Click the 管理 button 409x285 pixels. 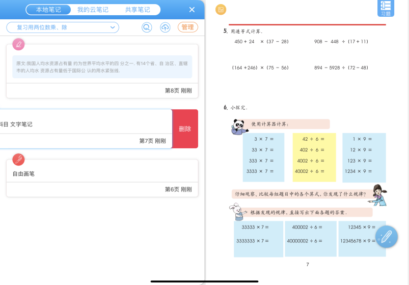(187, 27)
